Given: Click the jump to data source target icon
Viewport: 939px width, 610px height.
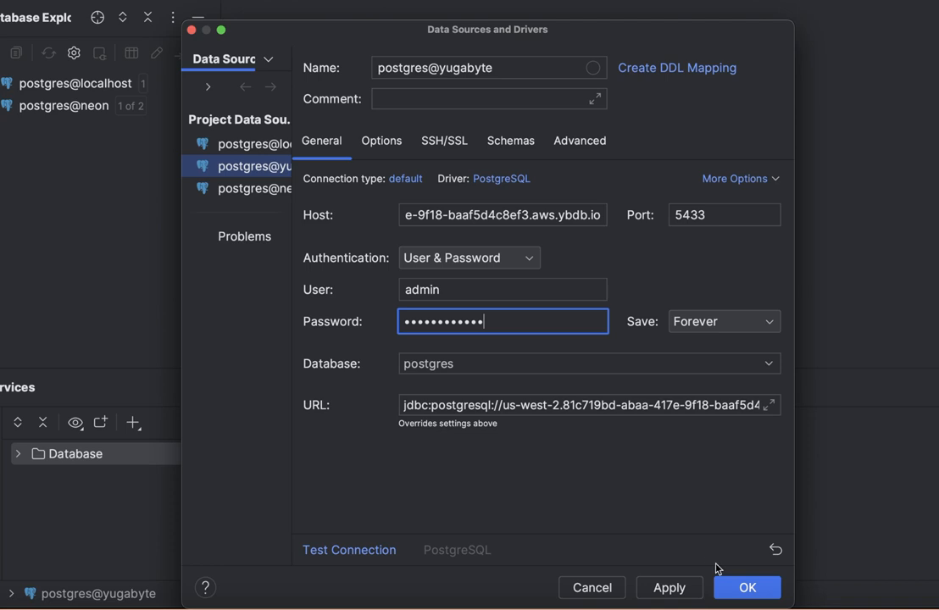Looking at the screenshot, I should pos(97,17).
